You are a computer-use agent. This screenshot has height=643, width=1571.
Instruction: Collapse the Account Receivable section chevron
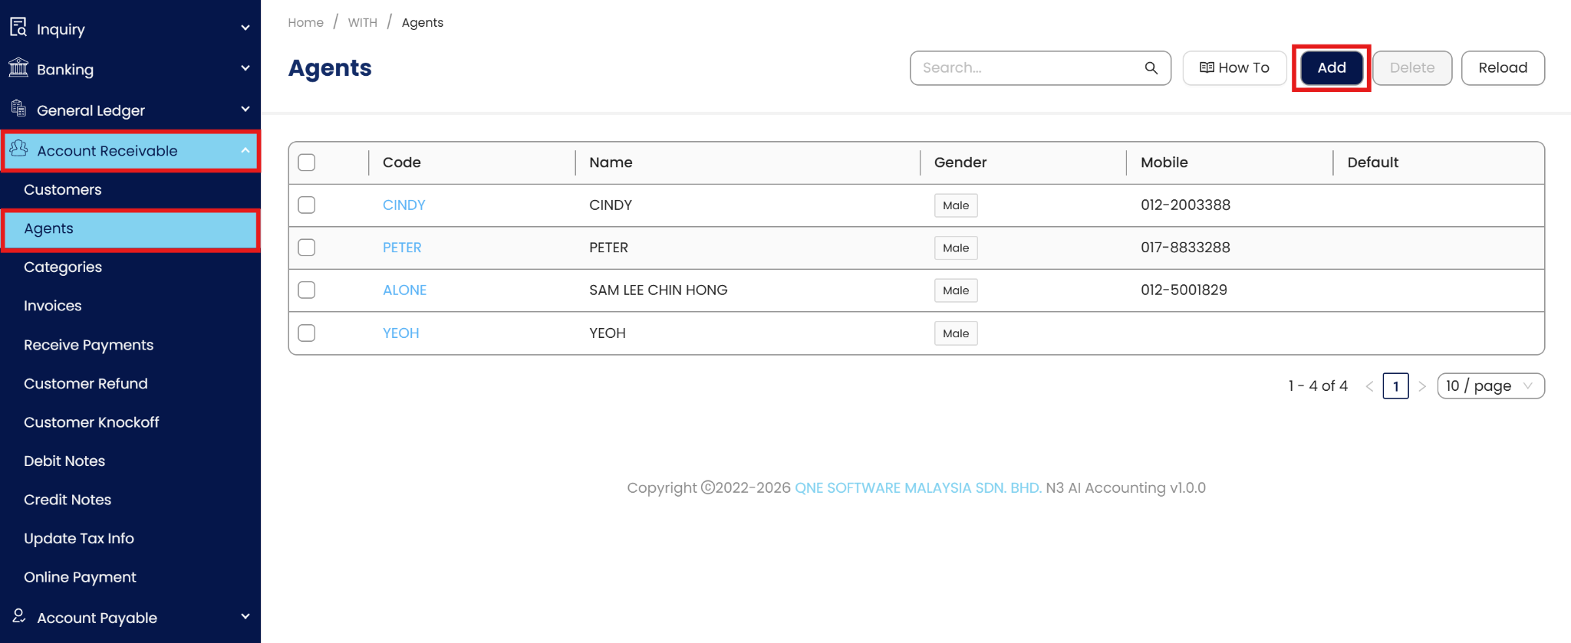245,150
